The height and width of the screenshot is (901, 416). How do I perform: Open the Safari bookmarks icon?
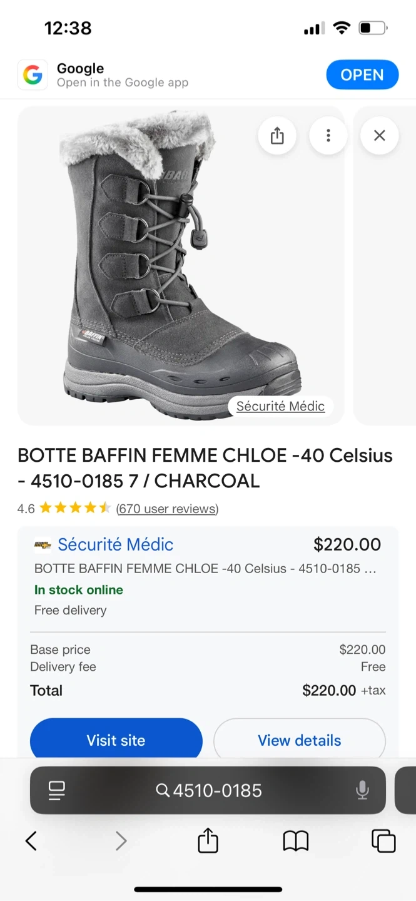point(296,841)
